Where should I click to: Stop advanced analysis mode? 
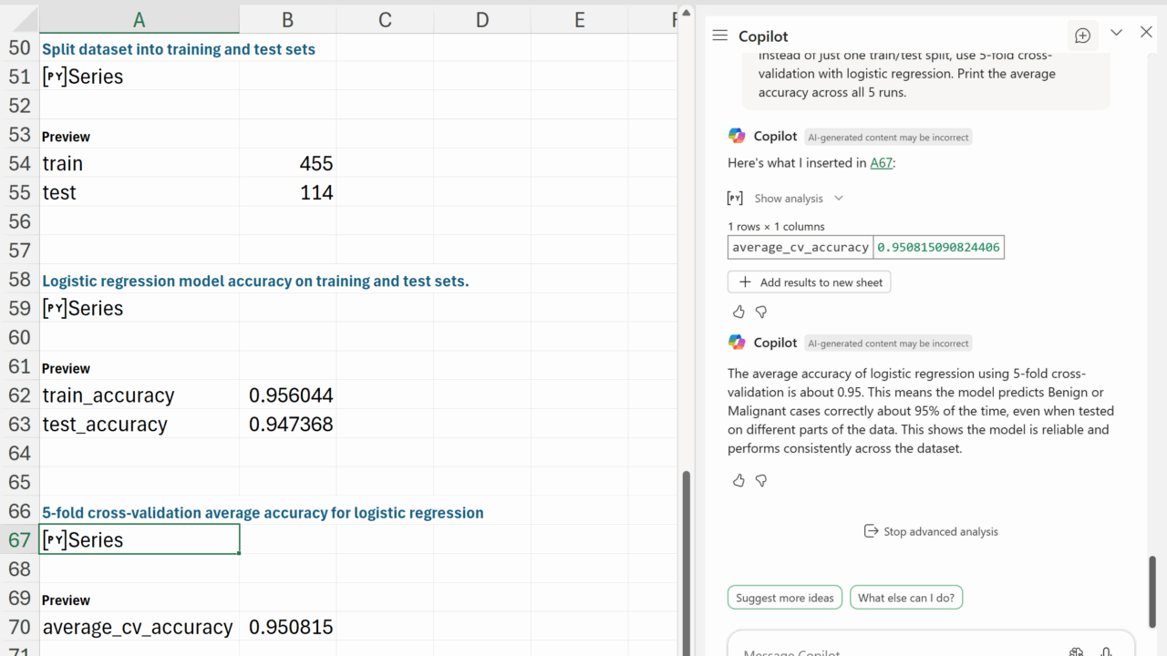pyautogui.click(x=931, y=531)
